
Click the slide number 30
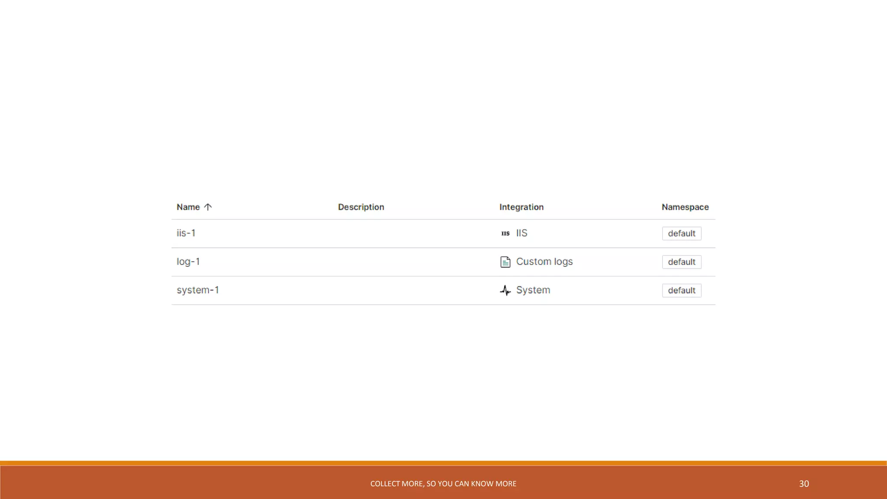[804, 484]
